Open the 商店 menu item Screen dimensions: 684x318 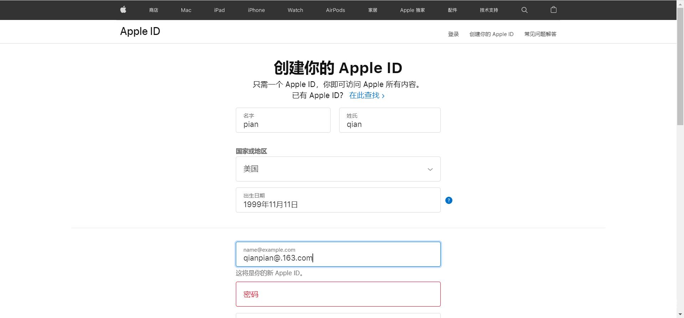coord(154,10)
